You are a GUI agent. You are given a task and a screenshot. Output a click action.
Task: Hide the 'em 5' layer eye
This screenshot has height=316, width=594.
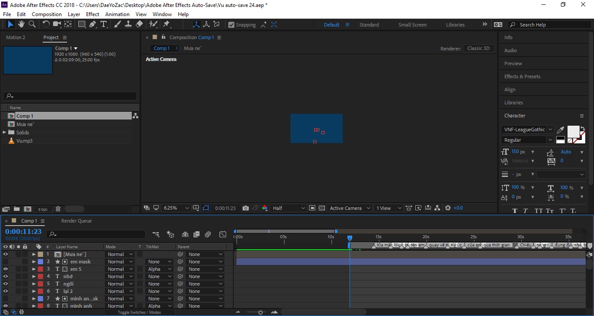coord(5,269)
